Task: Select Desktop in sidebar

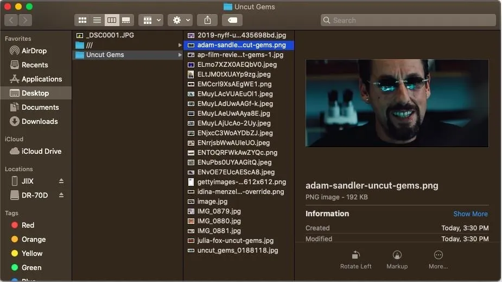Action: point(36,93)
